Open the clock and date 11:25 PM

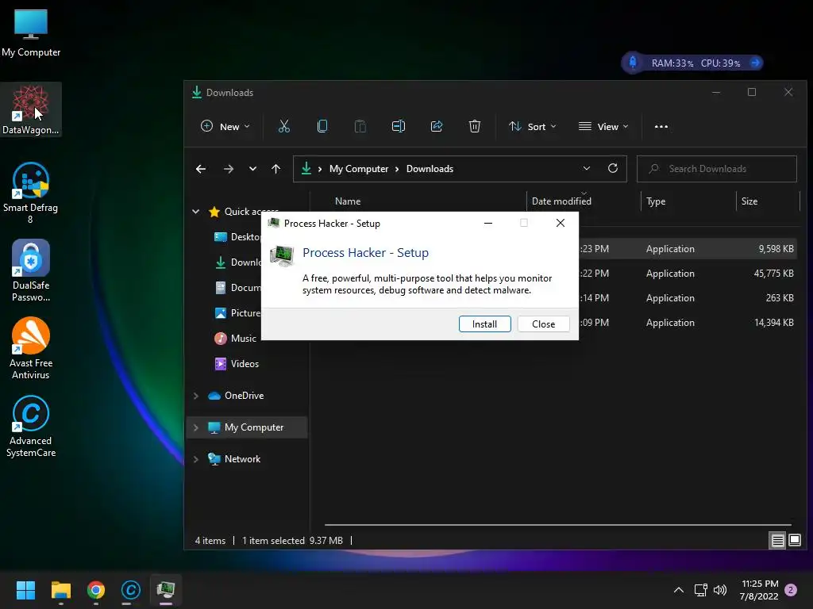pos(760,590)
